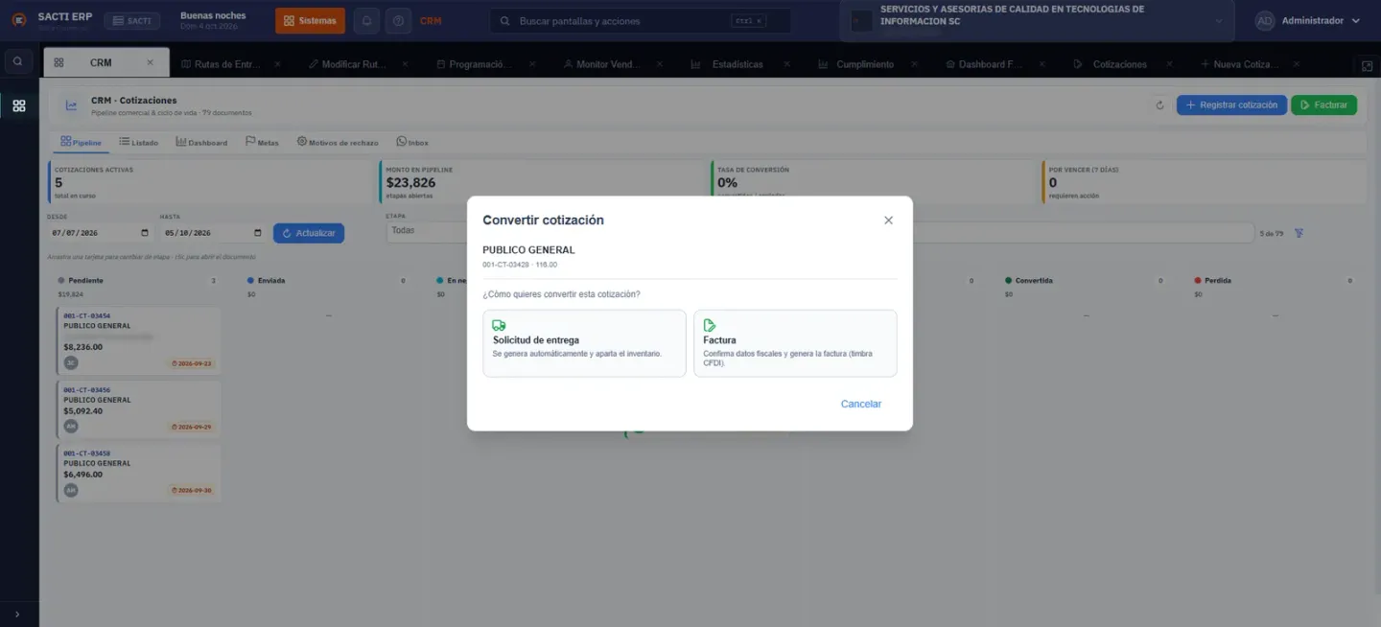The height and width of the screenshot is (627, 1381).
Task: Select the Motivos de rechazo tab
Action: pyautogui.click(x=338, y=142)
